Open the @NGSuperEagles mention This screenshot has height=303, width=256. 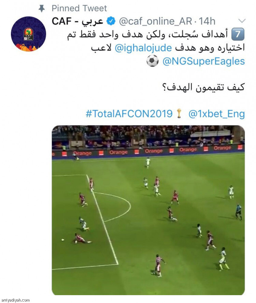click(204, 61)
